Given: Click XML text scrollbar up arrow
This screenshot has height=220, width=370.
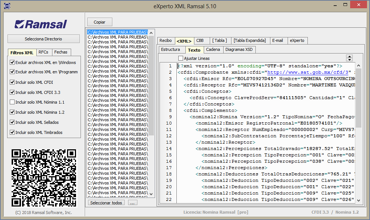Looking at the screenshot, I should pyautogui.click(x=358, y=65).
